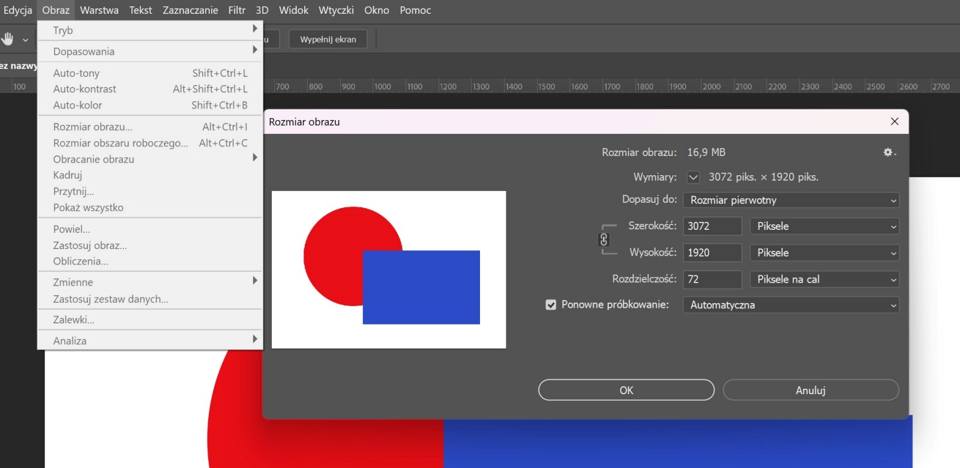Open the Szerokość unit dropdown
Image resolution: width=960 pixels, height=468 pixels.
pyautogui.click(x=824, y=226)
